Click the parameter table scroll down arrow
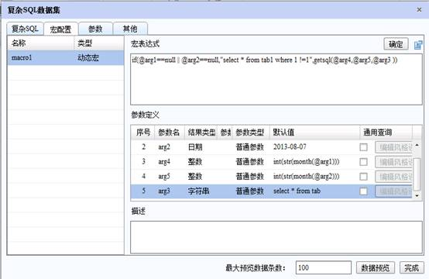The height and width of the screenshot is (279, 429). pos(417,196)
